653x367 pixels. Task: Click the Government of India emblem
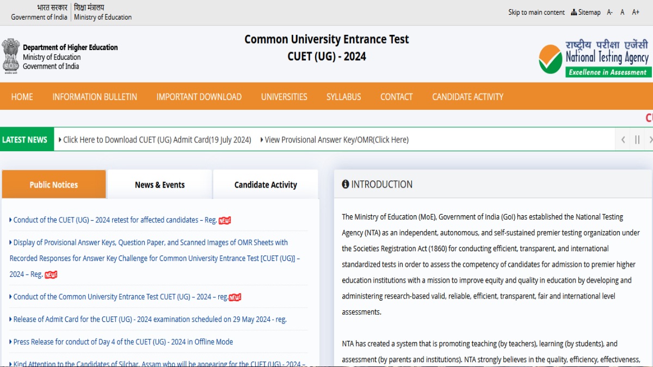(x=10, y=55)
